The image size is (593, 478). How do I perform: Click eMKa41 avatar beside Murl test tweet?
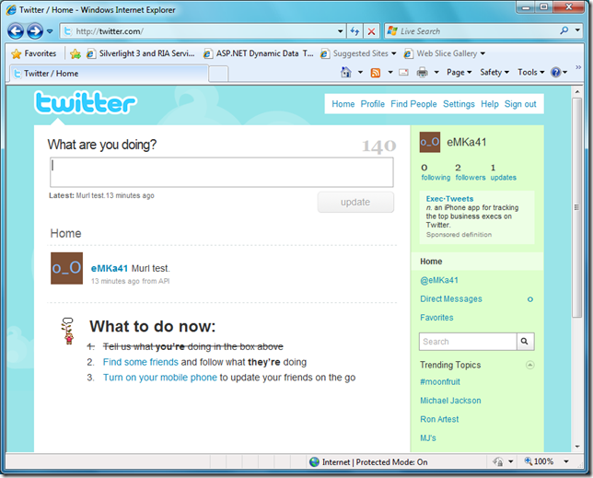click(x=66, y=268)
